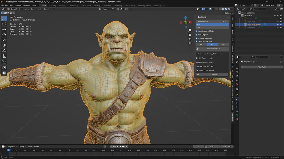Viewport: 284px width, 159px height.
Task: Hide High_Poly_quads with its eye icon
Action: [x=278, y=24]
